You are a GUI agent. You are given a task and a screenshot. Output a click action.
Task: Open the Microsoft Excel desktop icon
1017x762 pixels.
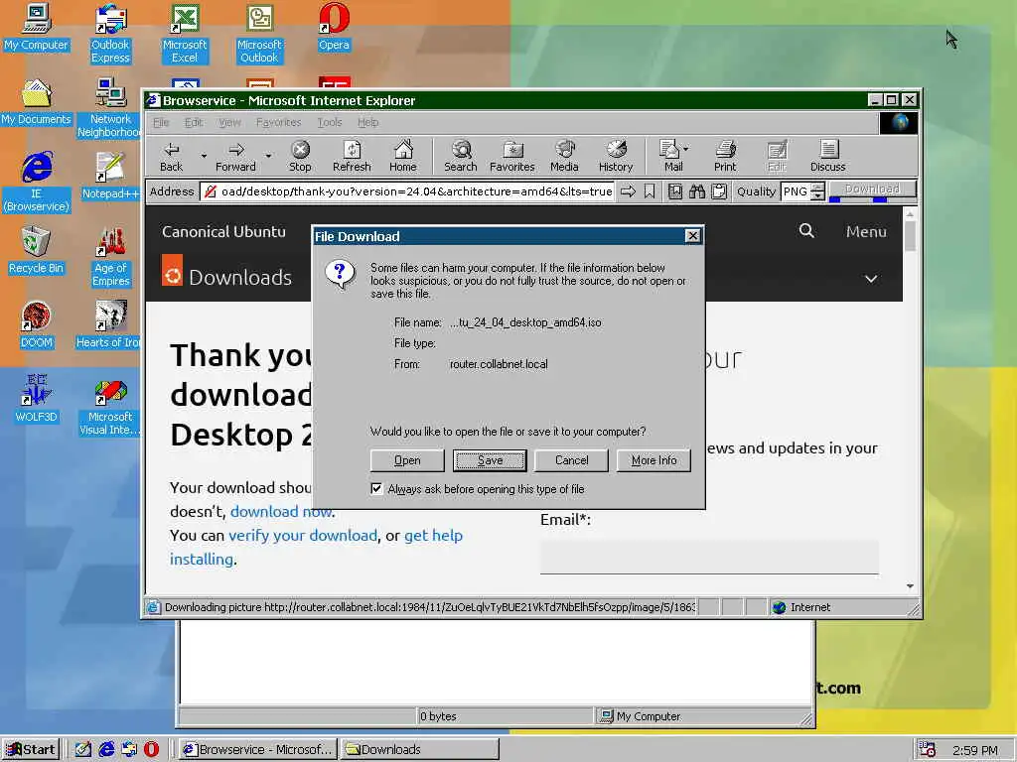185,33
